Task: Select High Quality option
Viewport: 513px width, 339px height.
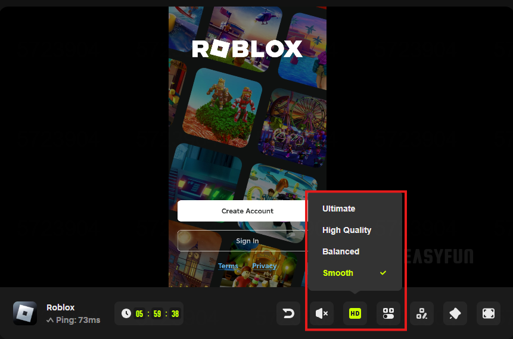Action: [347, 230]
